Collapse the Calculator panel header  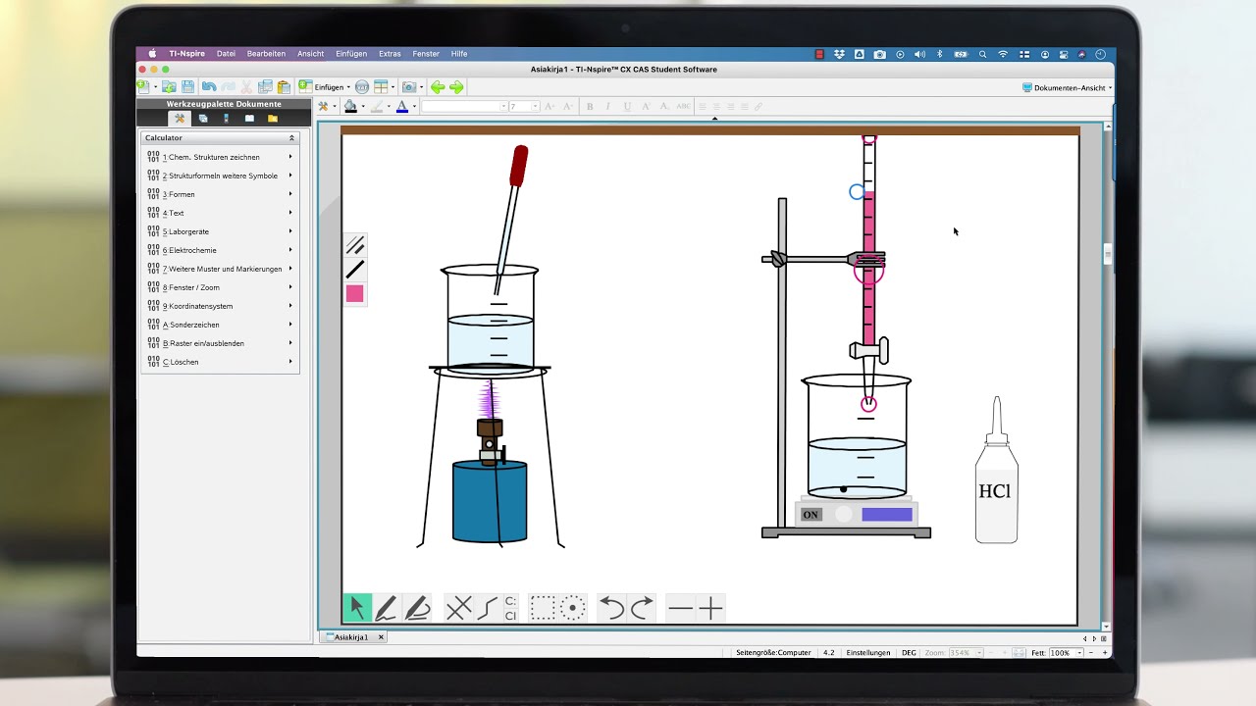click(291, 138)
